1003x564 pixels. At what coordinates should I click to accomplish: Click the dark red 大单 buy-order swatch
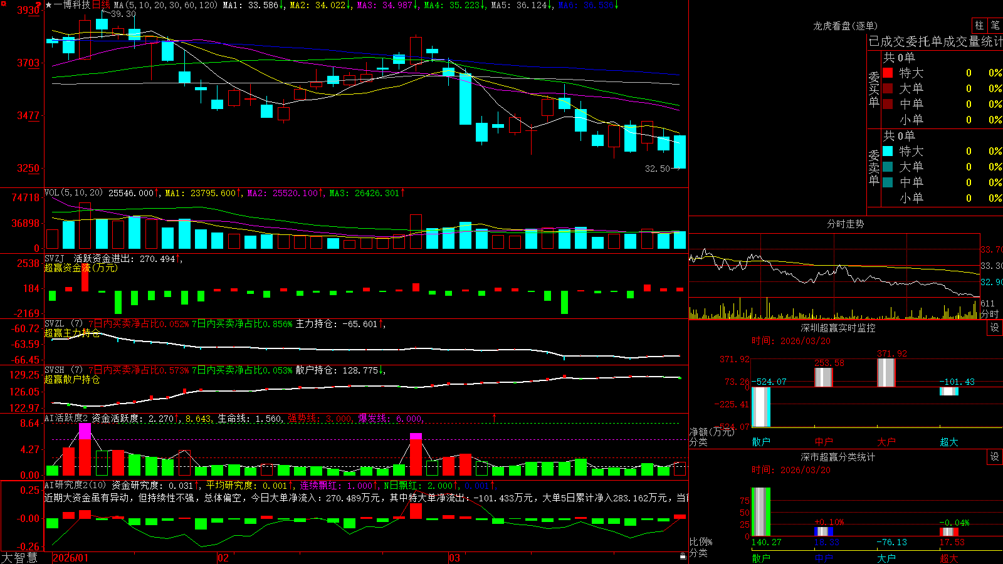(x=888, y=88)
